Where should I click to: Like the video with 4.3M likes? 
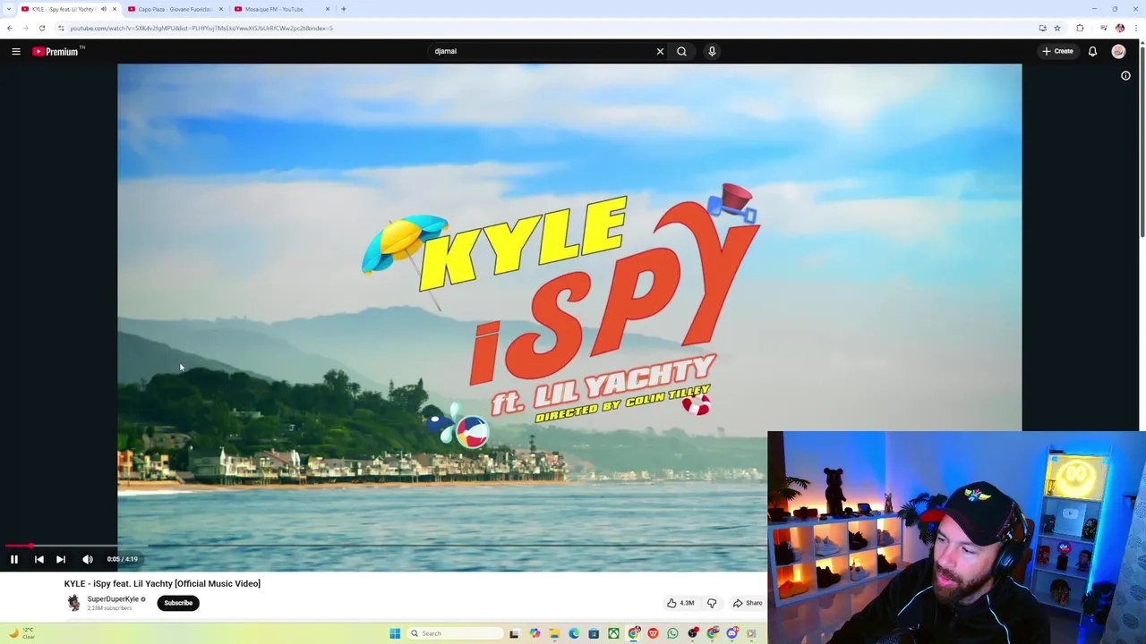(680, 603)
